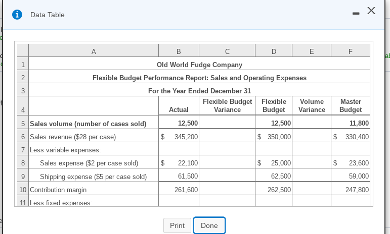Click the 'Flexible Budget Performance Report' title cell

pos(199,78)
